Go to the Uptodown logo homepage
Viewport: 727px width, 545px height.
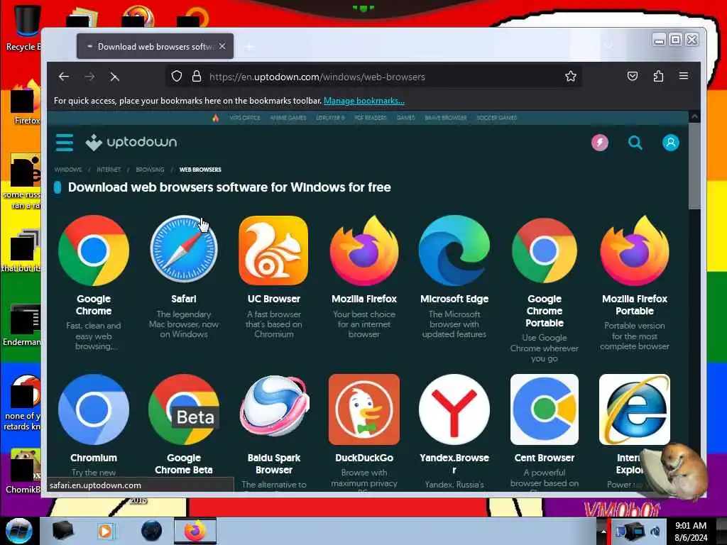[131, 142]
